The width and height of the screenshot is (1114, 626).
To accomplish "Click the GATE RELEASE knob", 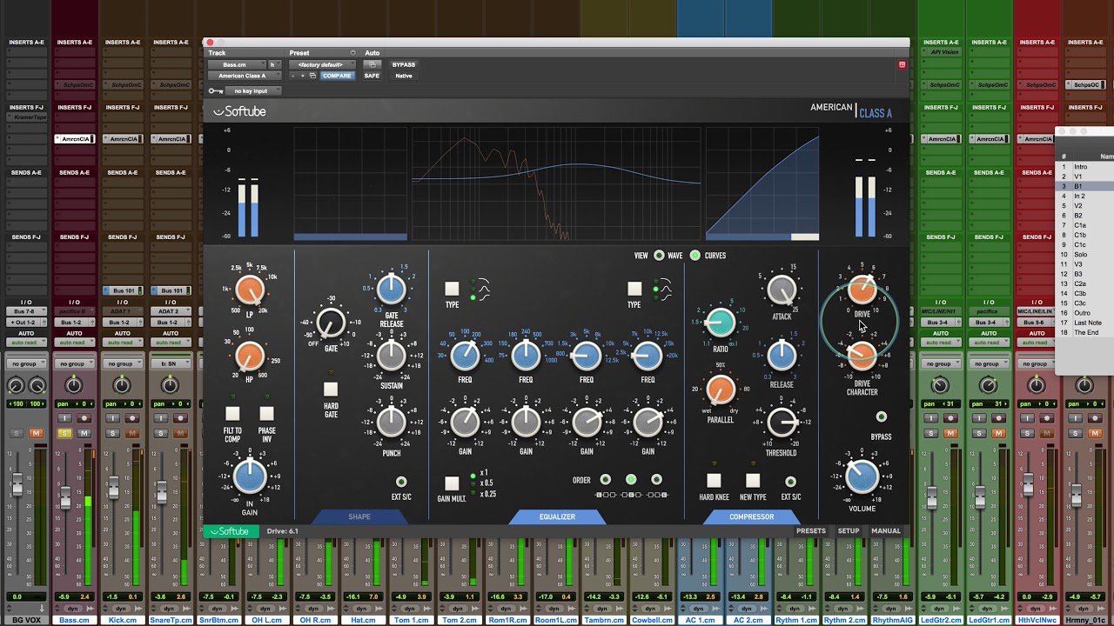I will point(392,290).
